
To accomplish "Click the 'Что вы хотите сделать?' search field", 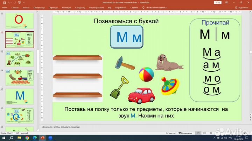I will (156, 8).
